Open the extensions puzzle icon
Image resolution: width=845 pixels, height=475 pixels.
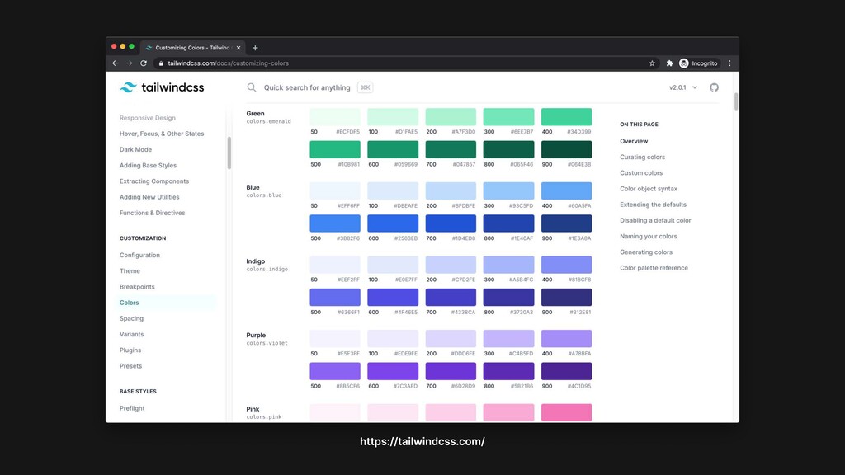tap(669, 63)
